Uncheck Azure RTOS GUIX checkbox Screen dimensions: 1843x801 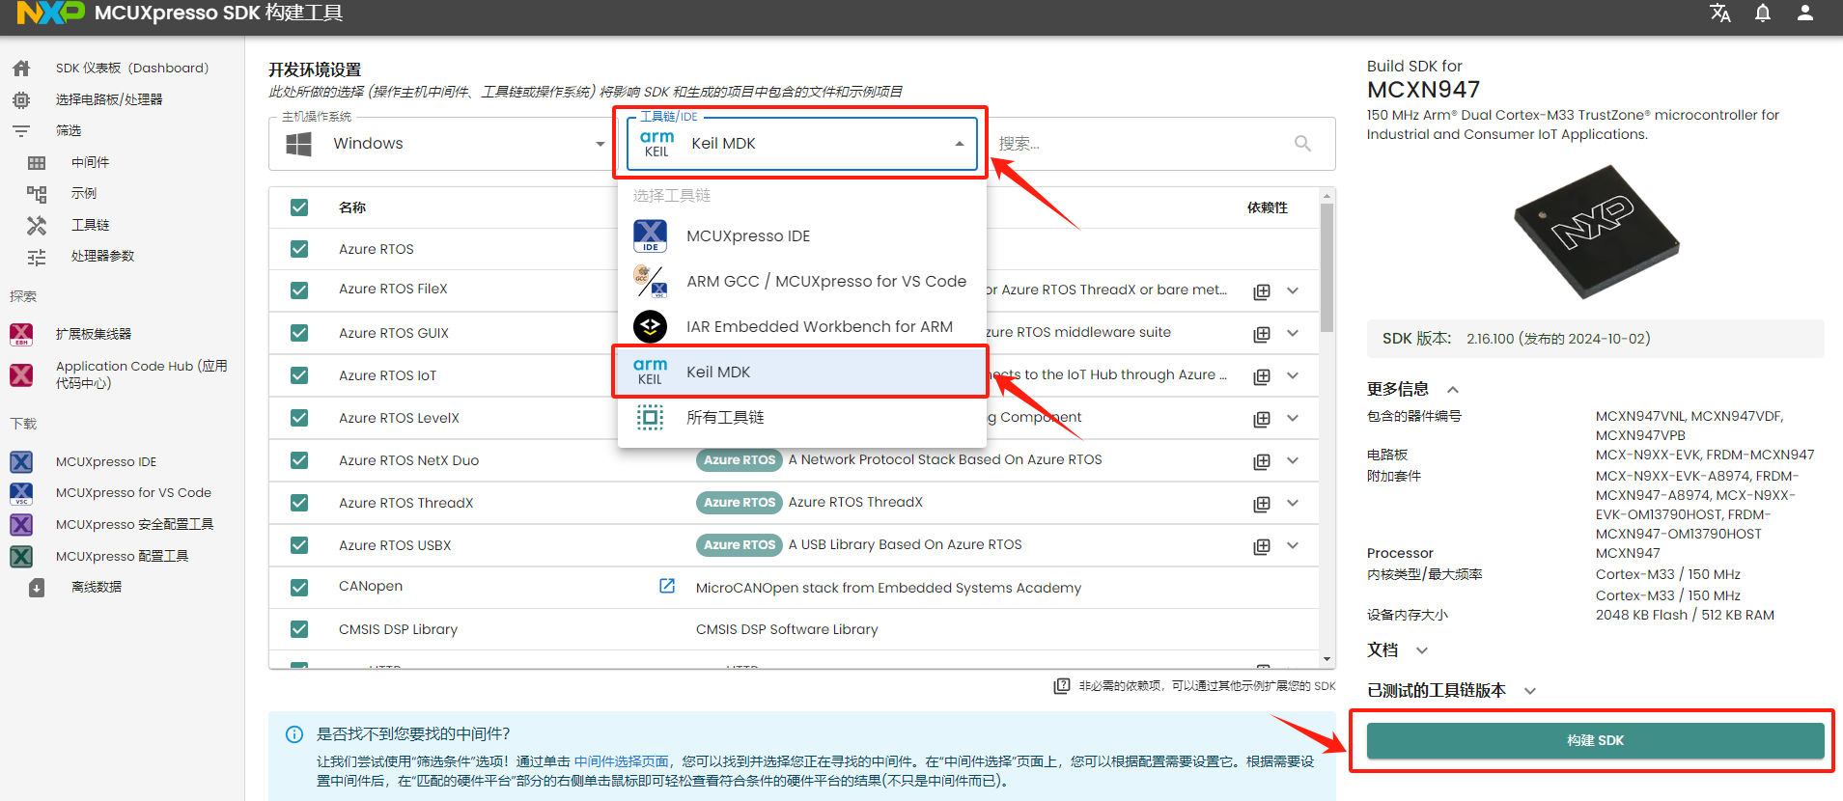tap(299, 333)
